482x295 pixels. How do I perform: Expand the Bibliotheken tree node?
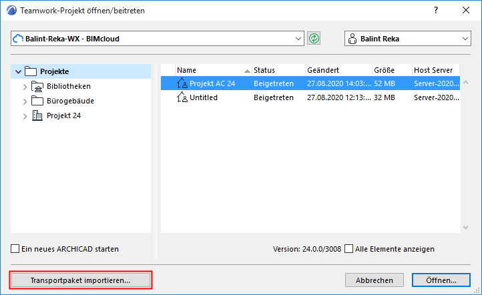point(25,87)
